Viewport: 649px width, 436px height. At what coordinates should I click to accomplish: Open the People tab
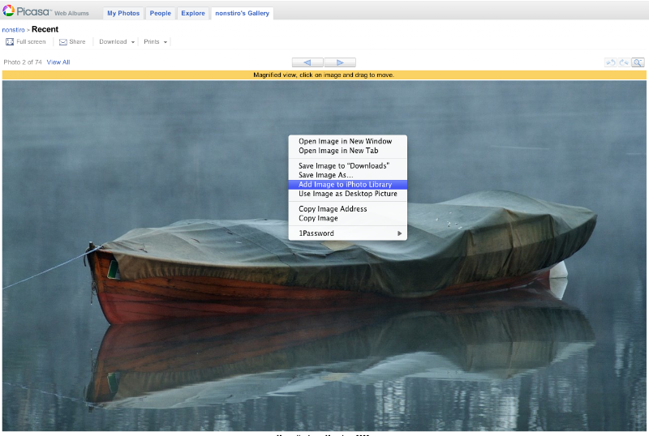click(160, 13)
